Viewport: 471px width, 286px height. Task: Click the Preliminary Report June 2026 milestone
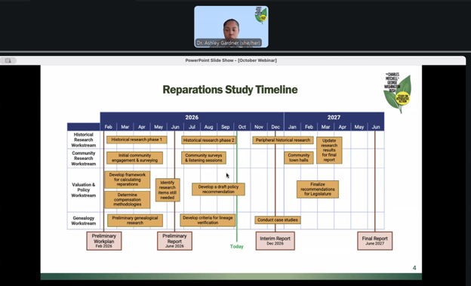pyautogui.click(x=174, y=241)
